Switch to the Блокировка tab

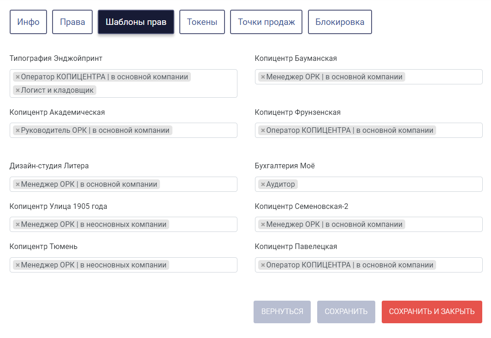click(x=340, y=22)
